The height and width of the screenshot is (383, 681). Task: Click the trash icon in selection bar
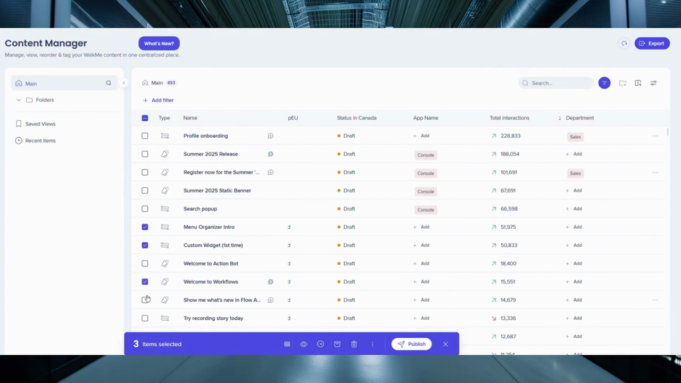354,344
